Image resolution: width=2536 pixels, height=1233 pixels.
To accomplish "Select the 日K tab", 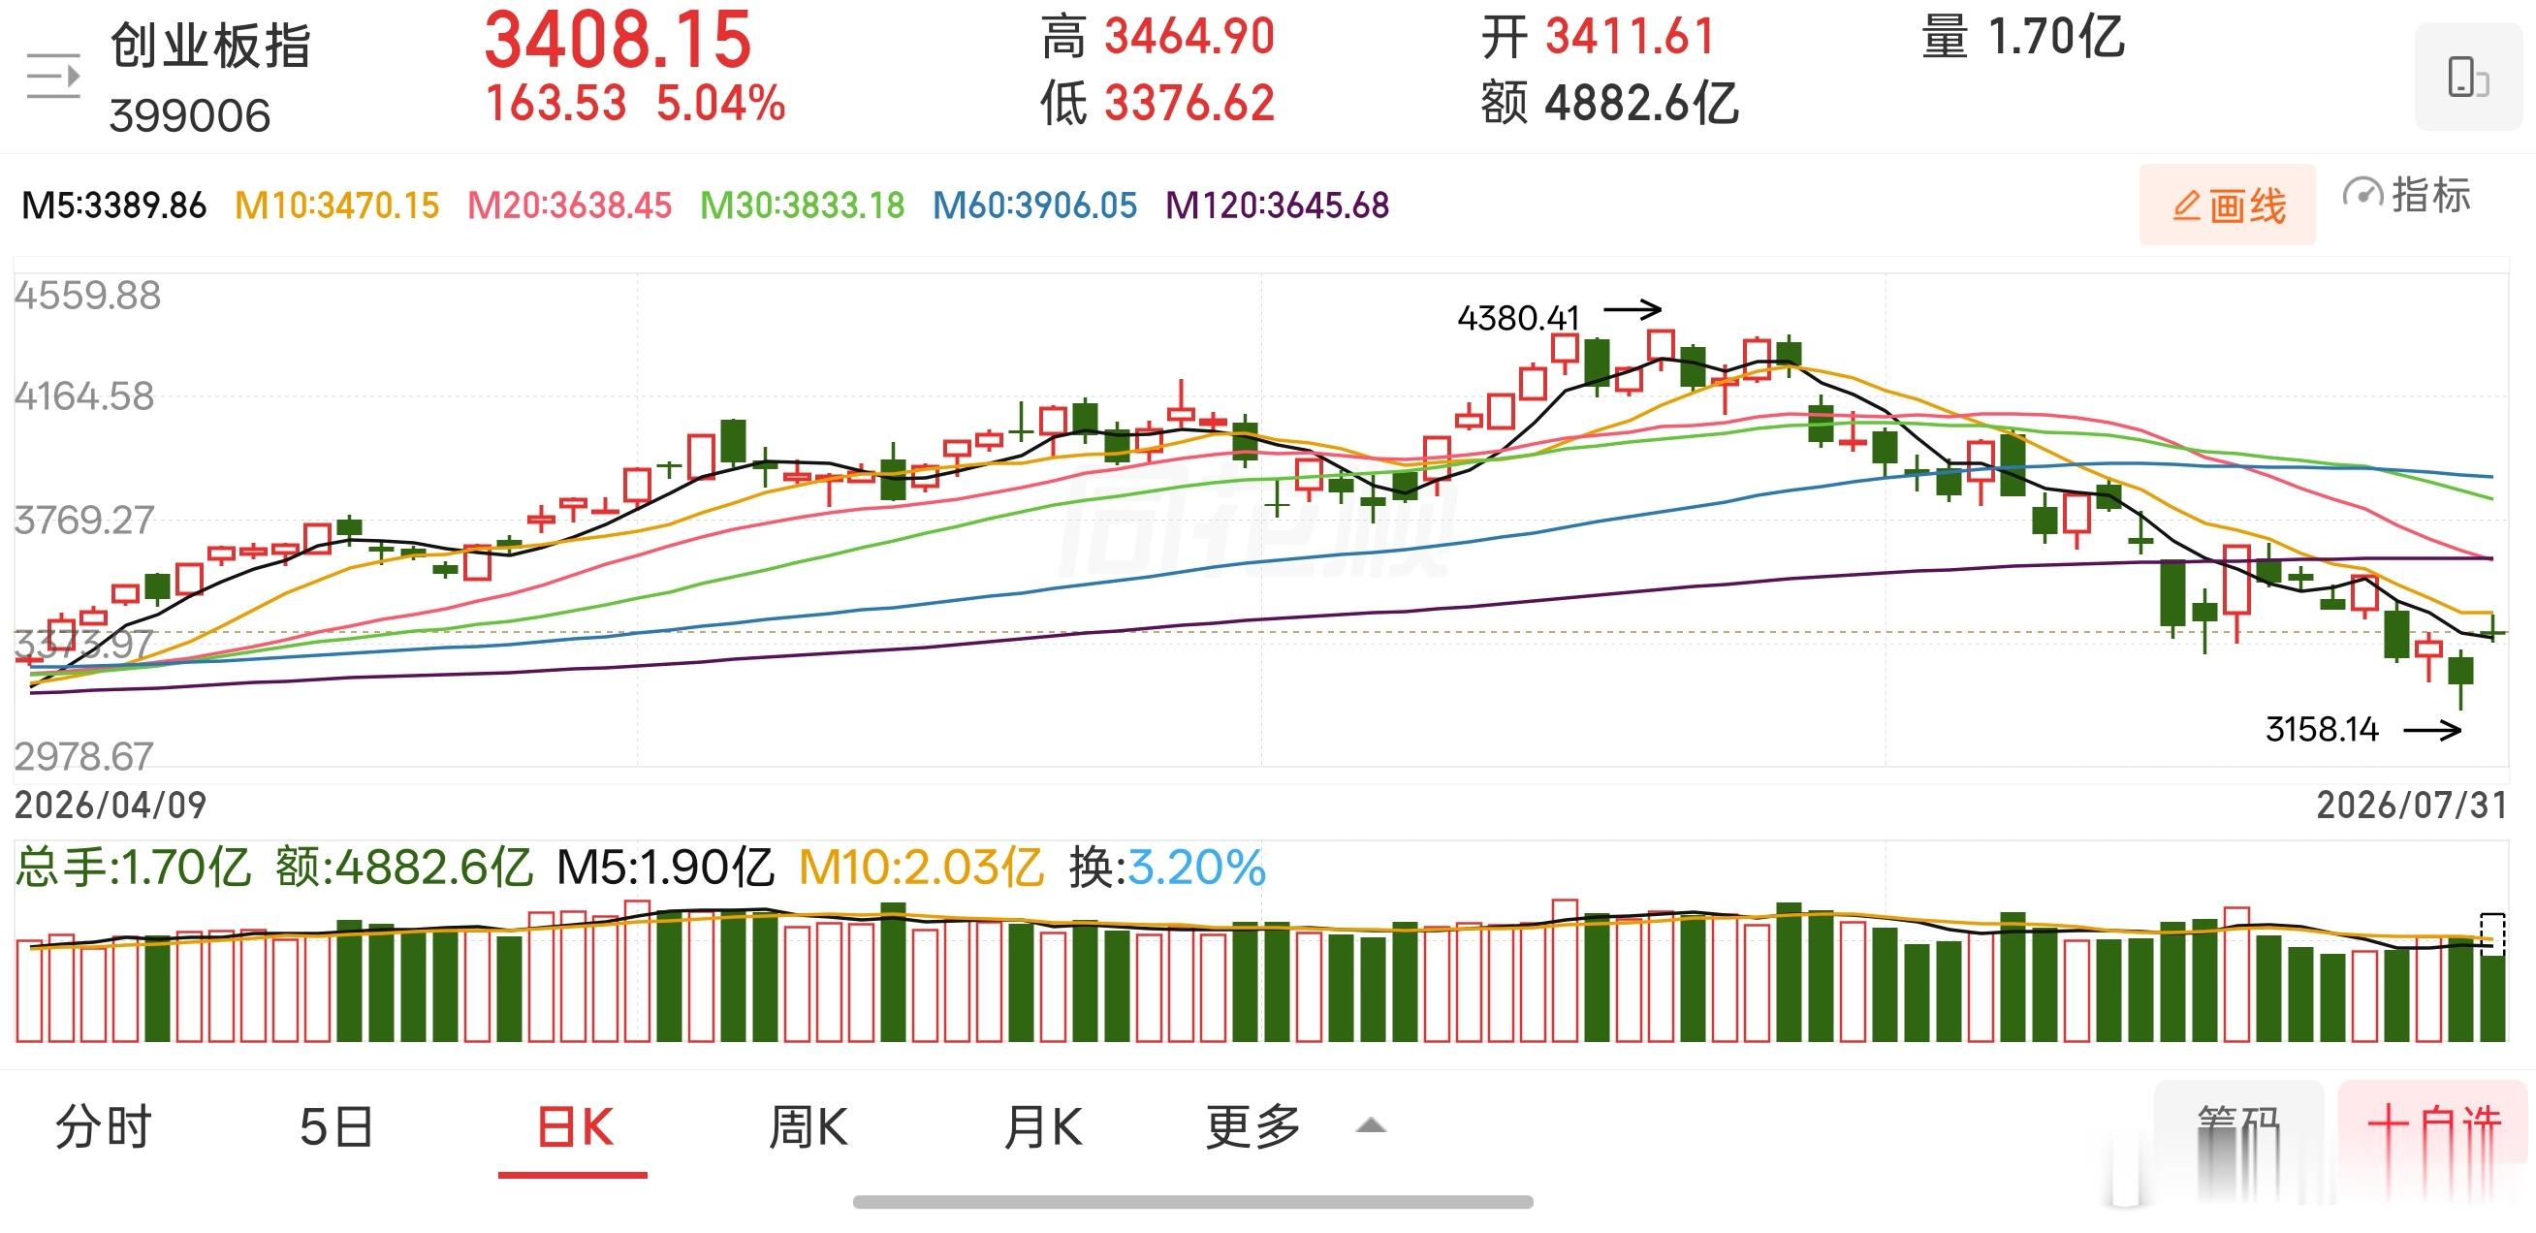I will coord(575,1126).
